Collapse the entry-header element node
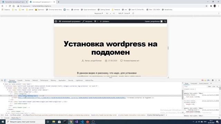The image size is (221, 124). [x=6, y=88]
